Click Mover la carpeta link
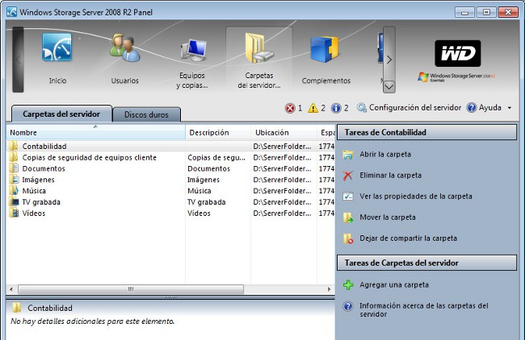This screenshot has width=525, height=340. [x=388, y=218]
